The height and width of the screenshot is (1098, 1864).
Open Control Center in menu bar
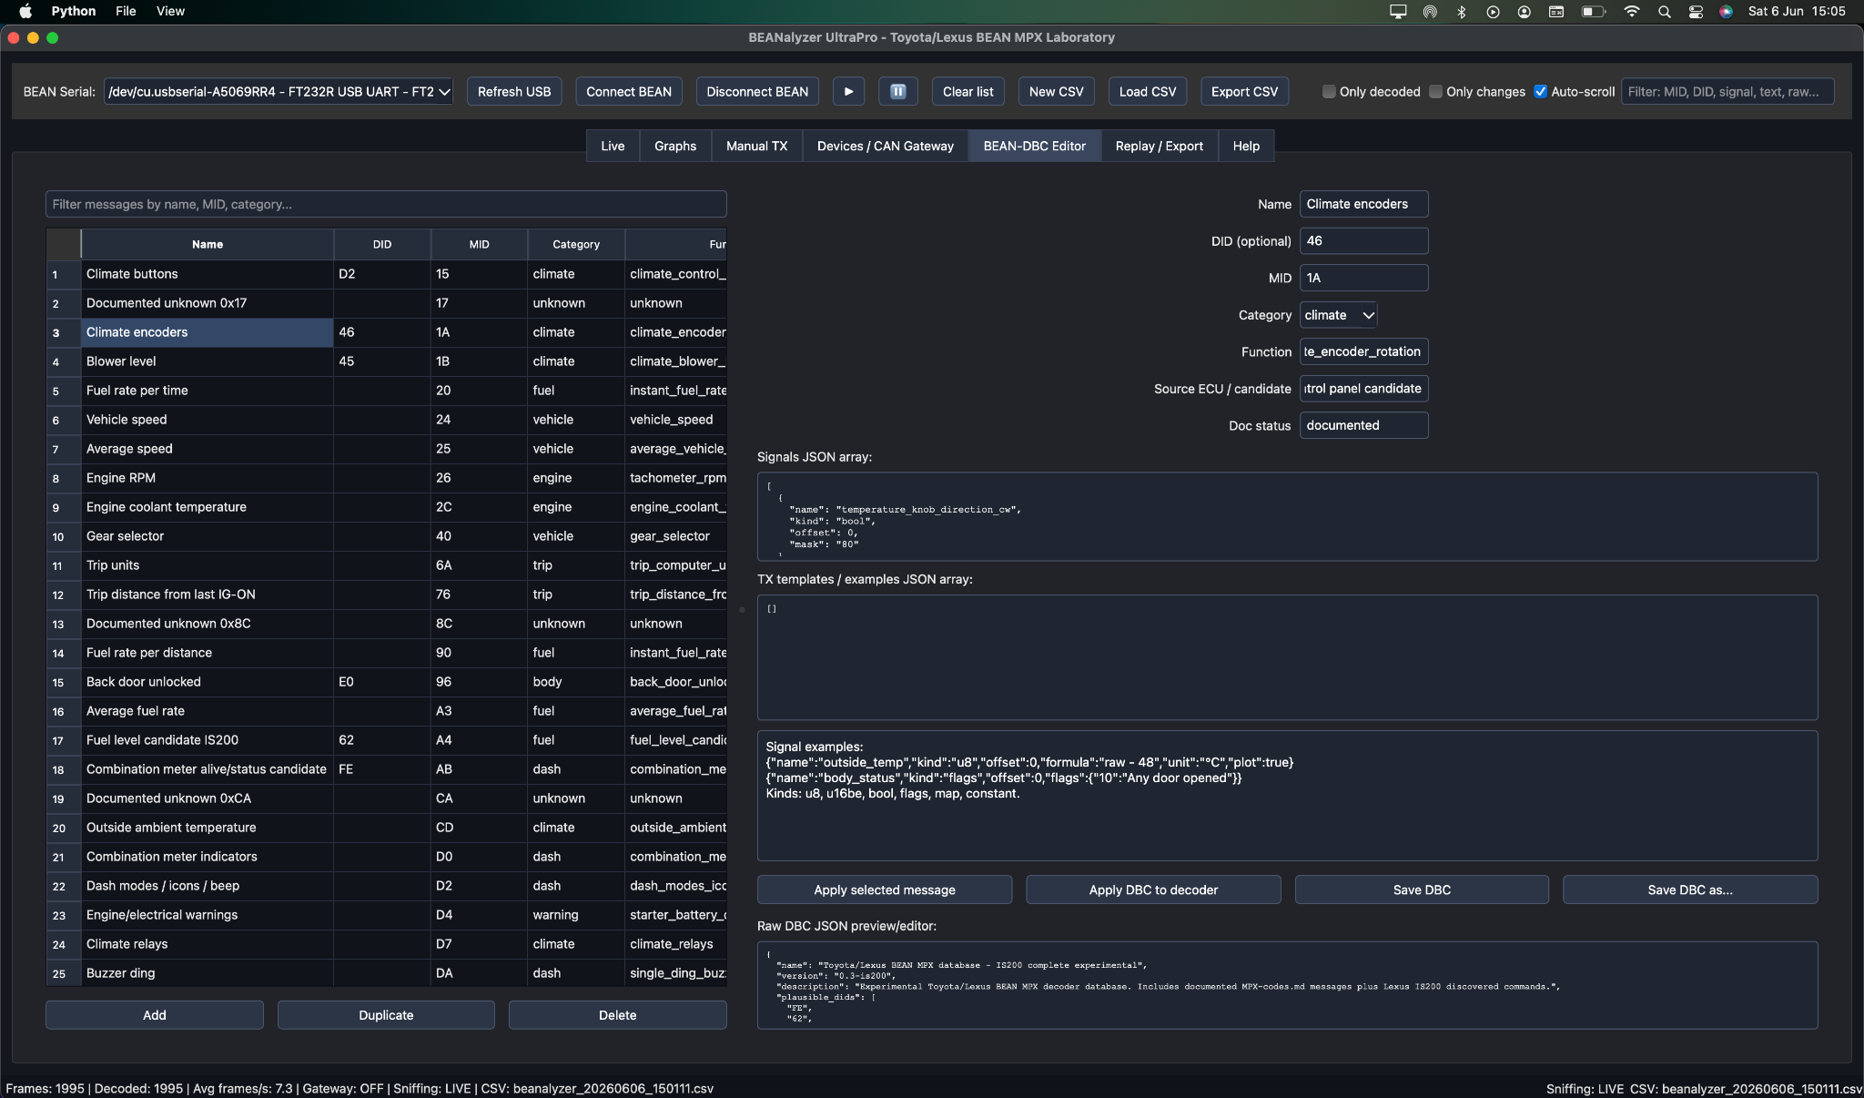click(1696, 11)
